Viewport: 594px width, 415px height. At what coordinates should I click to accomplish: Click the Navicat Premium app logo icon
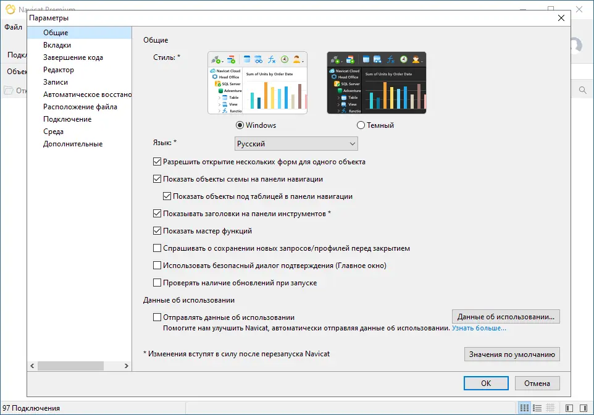point(10,9)
